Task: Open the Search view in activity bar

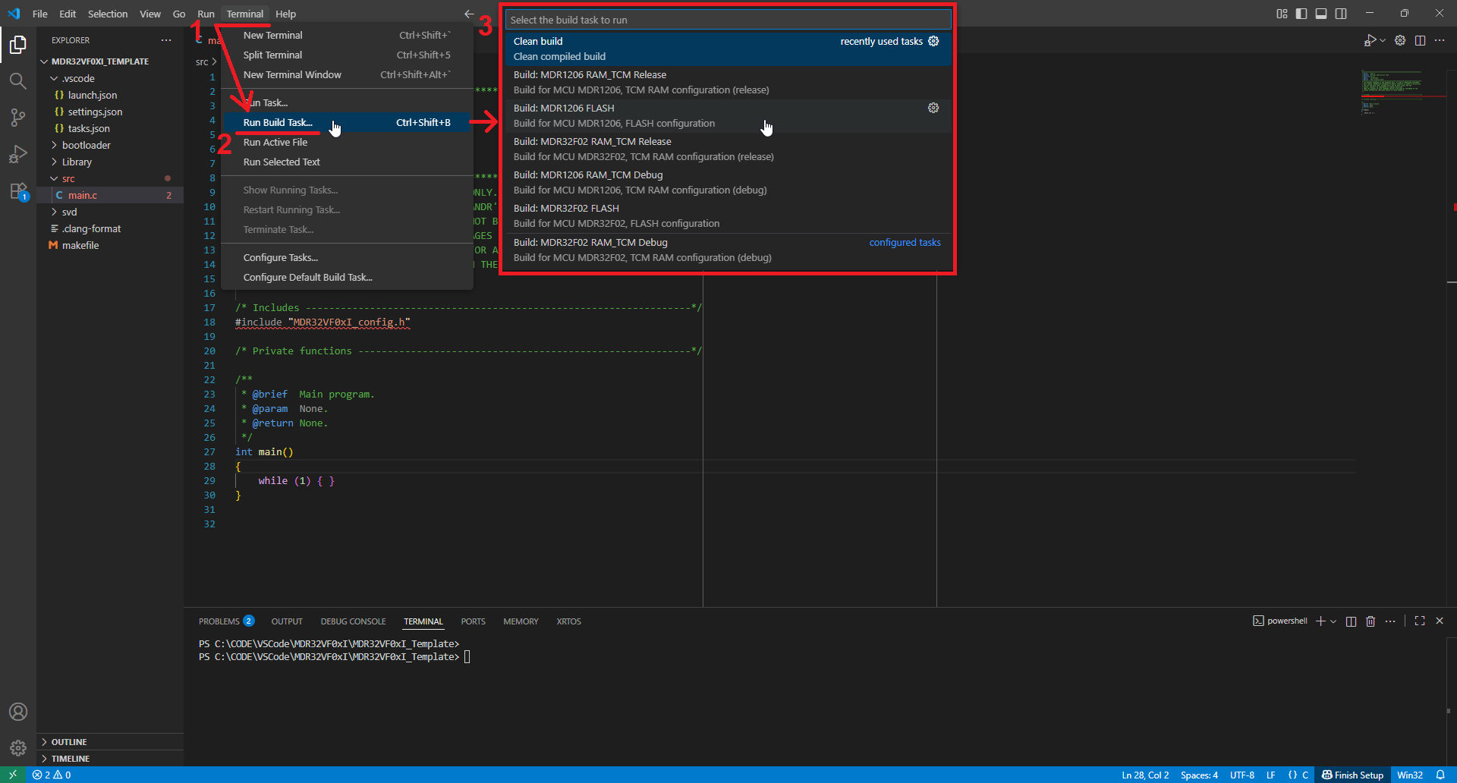Action: tap(18, 80)
